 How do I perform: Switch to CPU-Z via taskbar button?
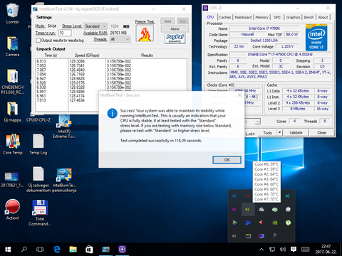[x=122, y=249]
